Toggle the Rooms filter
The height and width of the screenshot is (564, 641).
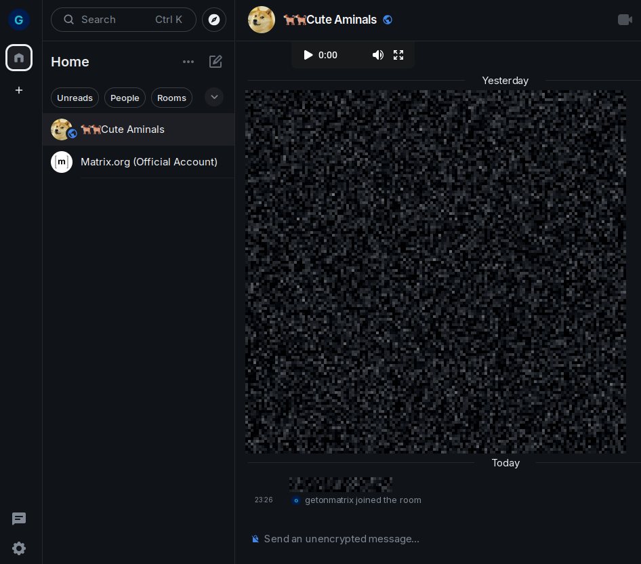[171, 98]
